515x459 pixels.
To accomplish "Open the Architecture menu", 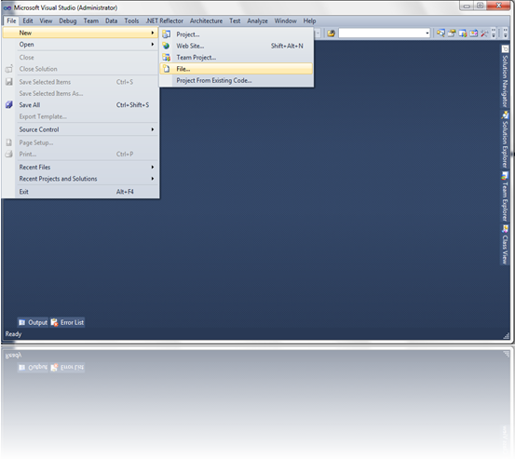I will pos(206,20).
